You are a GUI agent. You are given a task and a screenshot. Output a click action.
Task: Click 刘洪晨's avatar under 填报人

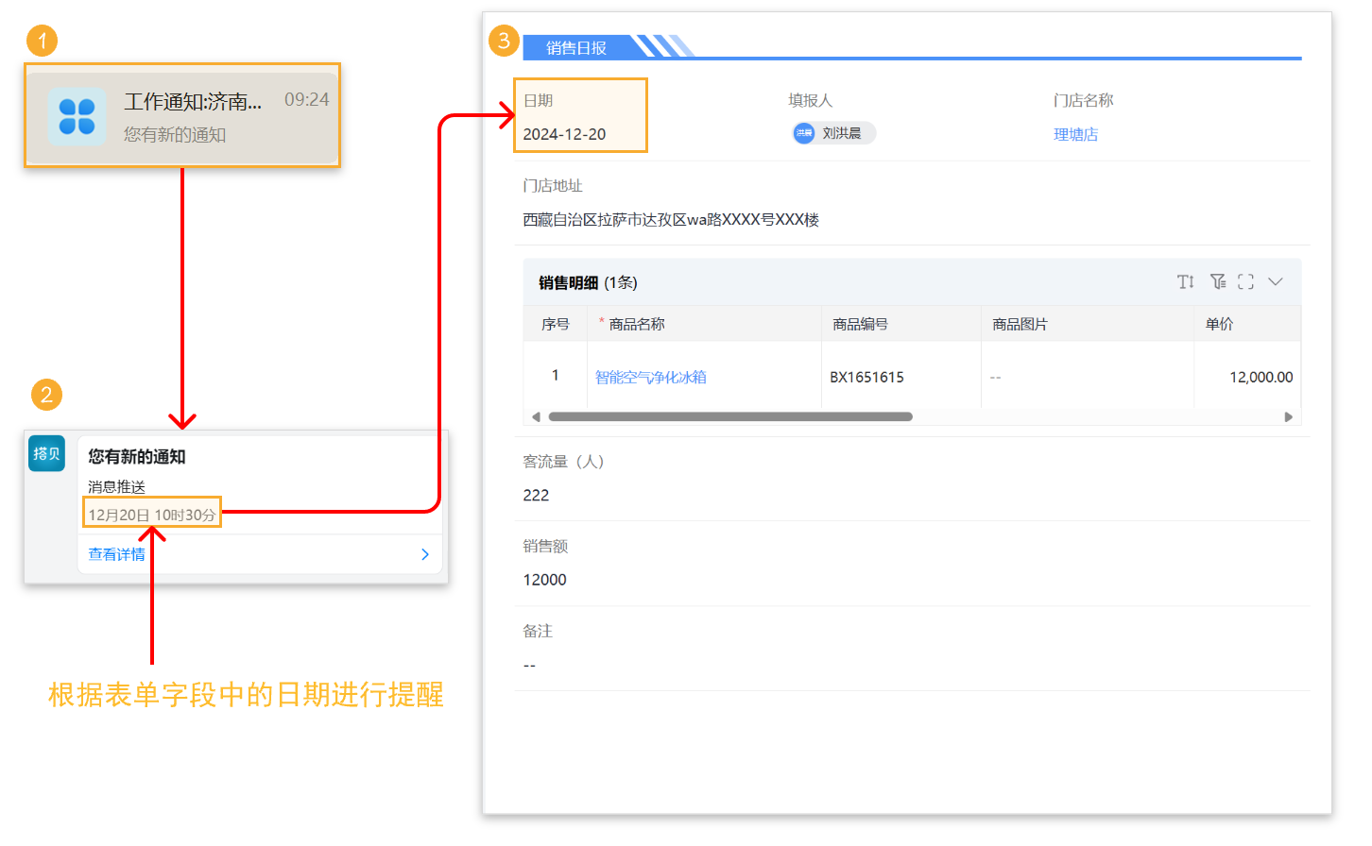[802, 133]
